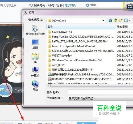
Task: Click the webcam icon in Open dialog title
Action: click(26, 12)
